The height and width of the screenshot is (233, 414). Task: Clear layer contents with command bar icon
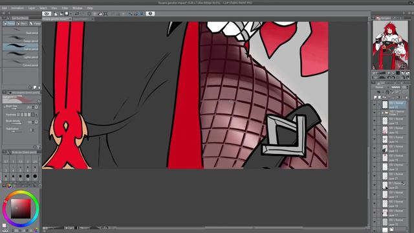89,14
